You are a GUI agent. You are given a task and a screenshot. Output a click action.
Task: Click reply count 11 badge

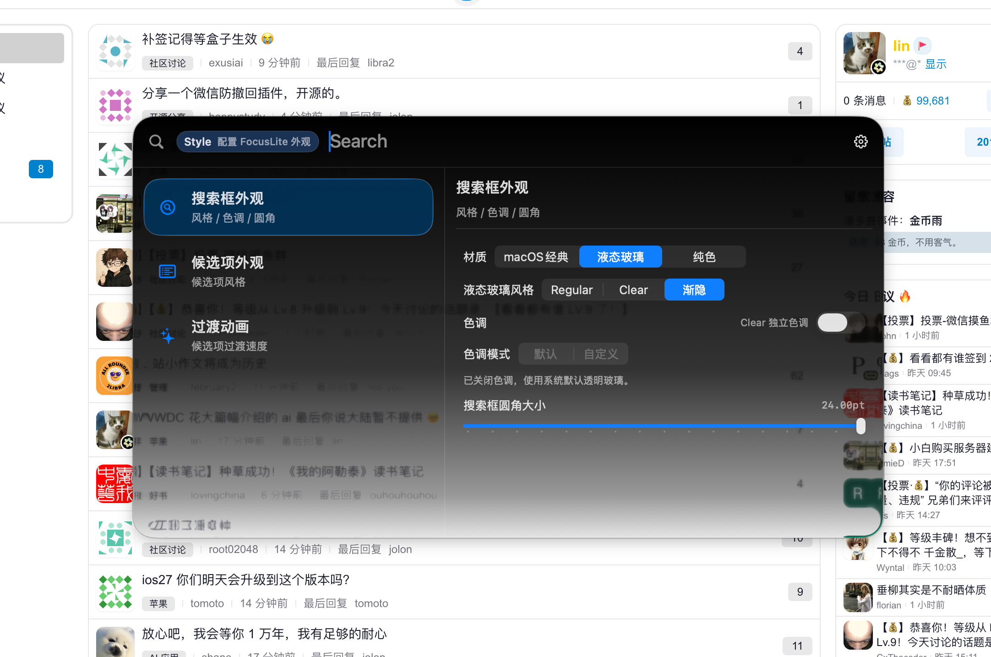tap(798, 646)
